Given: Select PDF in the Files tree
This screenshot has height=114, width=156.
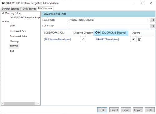Looking at the screenshot, I should 12,51.
